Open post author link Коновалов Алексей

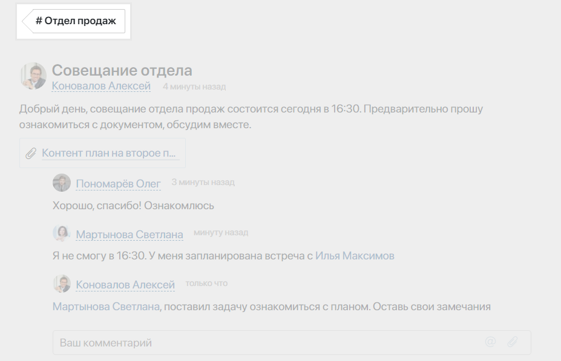[x=101, y=86]
